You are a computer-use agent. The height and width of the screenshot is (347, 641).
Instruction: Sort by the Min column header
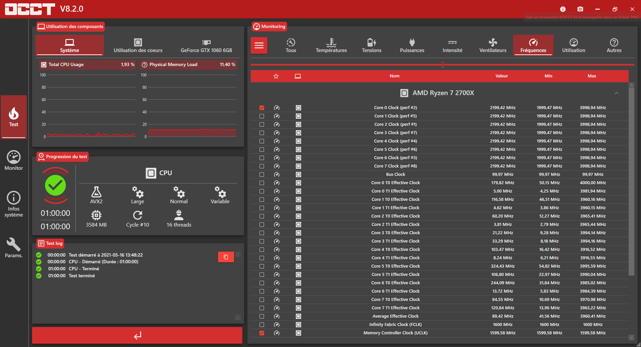pos(548,76)
